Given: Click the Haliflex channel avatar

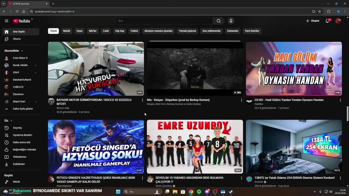Looking at the screenshot, I should click(x=249, y=101).
